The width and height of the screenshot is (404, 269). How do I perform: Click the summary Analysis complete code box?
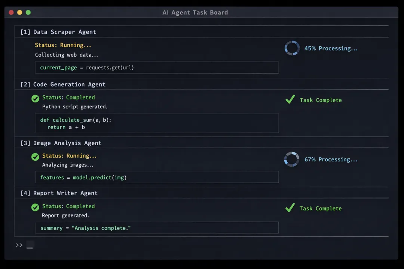157,228
